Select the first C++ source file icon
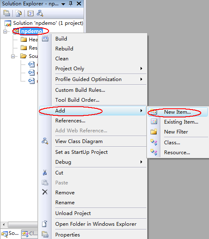The width and height of the screenshot is (209, 239). pos(31,64)
